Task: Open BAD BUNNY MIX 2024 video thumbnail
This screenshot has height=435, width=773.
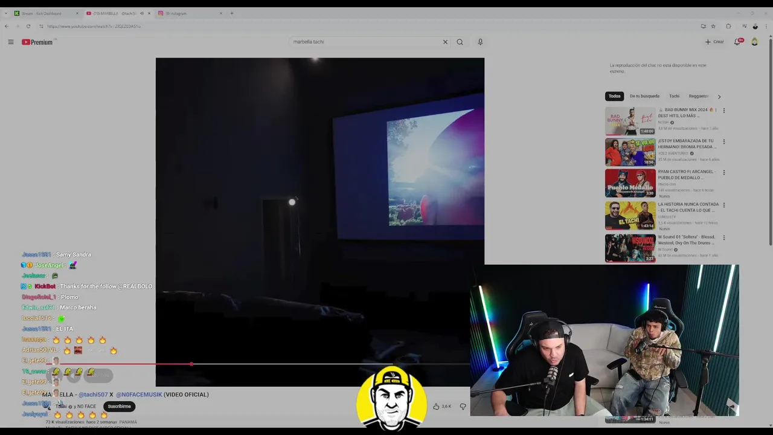Action: pos(630,121)
